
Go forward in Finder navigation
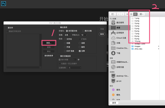[122, 14]
